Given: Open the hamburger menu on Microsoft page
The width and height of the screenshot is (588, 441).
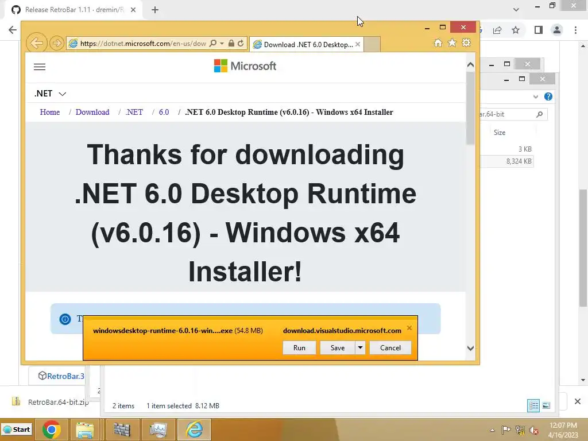Looking at the screenshot, I should pyautogui.click(x=40, y=67).
